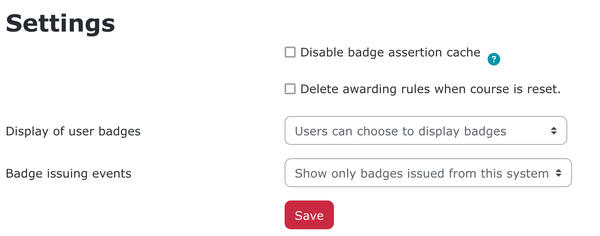Click the up-down arrows in issuing events select

coord(558,173)
